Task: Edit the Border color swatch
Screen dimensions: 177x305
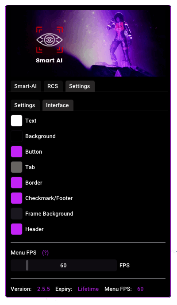Action: (16, 183)
